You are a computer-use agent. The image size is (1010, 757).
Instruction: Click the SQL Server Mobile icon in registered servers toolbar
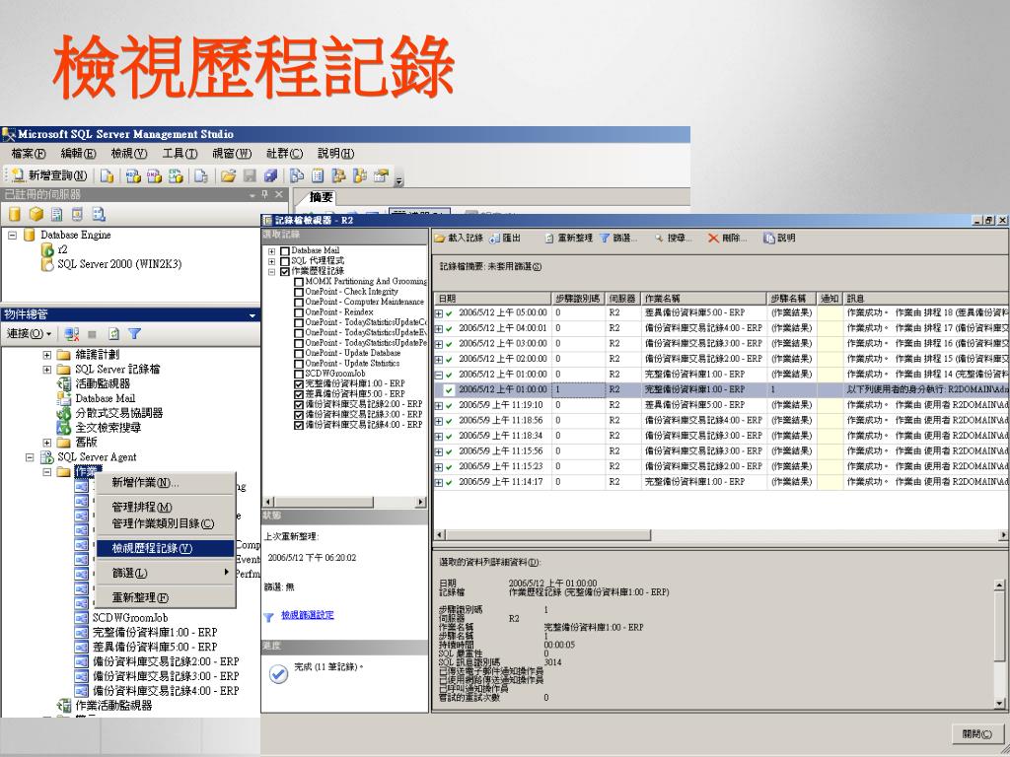click(x=77, y=214)
